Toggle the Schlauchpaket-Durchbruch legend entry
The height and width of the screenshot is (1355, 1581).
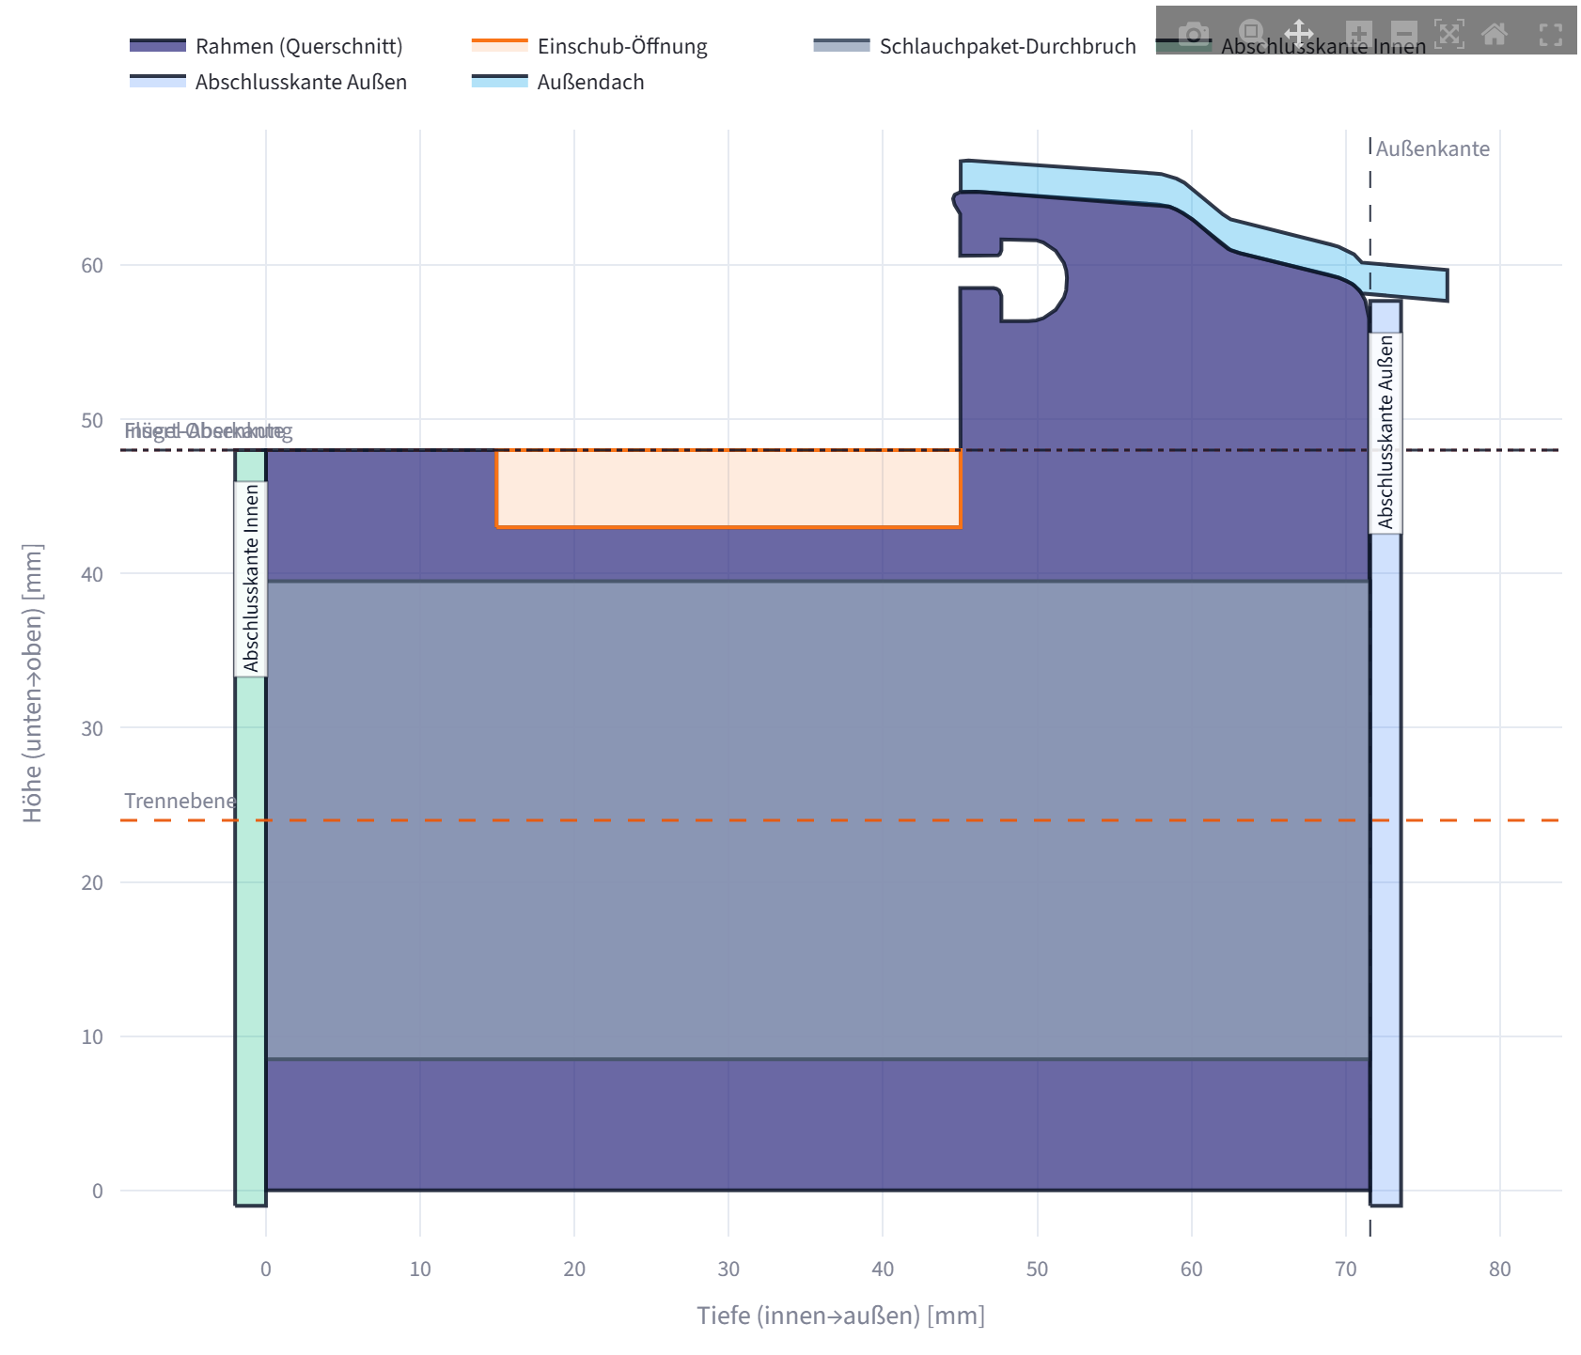[975, 46]
